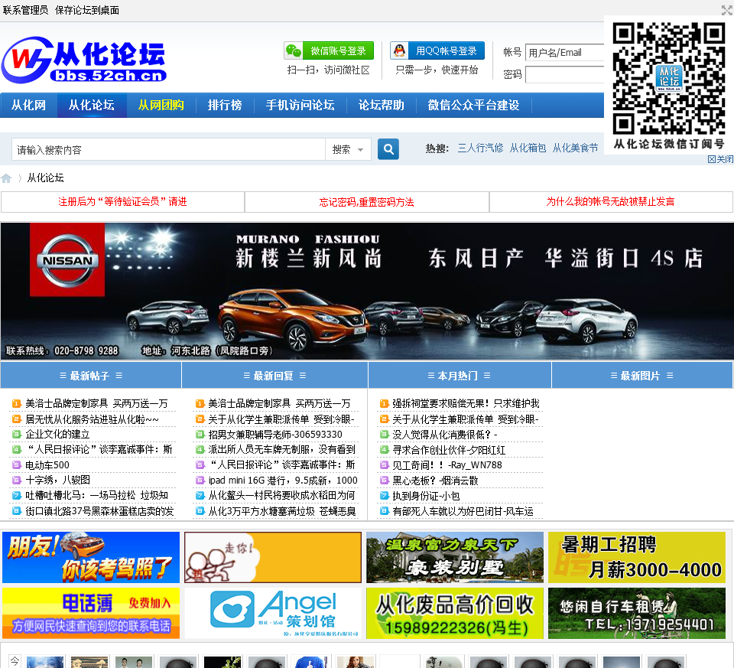This screenshot has height=668, width=734.
Task: Click 保存论坛到桌面 link
Action: point(87,10)
